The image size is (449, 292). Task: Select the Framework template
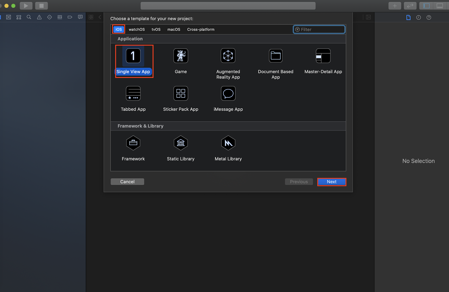click(x=133, y=148)
